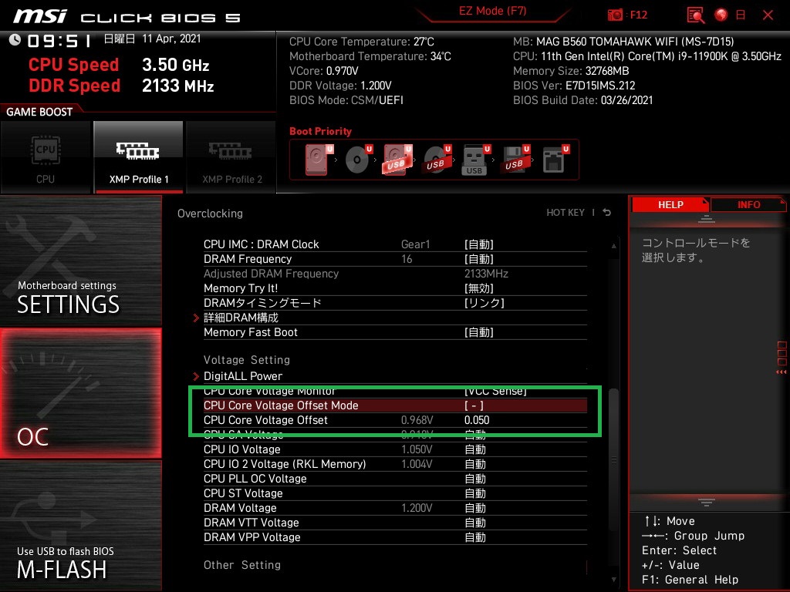Image resolution: width=790 pixels, height=592 pixels.
Task: Select the USB floppy boot device icon
Action: 515,160
